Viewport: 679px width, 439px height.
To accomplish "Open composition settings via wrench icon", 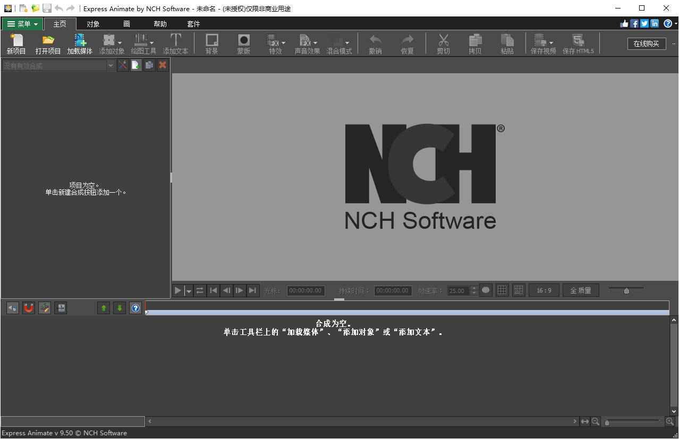I will tap(123, 65).
